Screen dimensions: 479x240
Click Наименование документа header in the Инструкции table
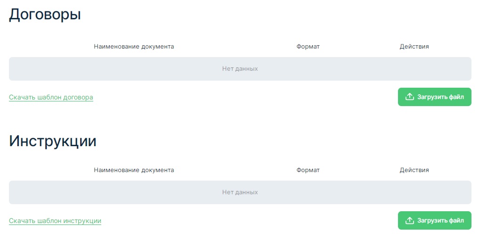[134, 170]
